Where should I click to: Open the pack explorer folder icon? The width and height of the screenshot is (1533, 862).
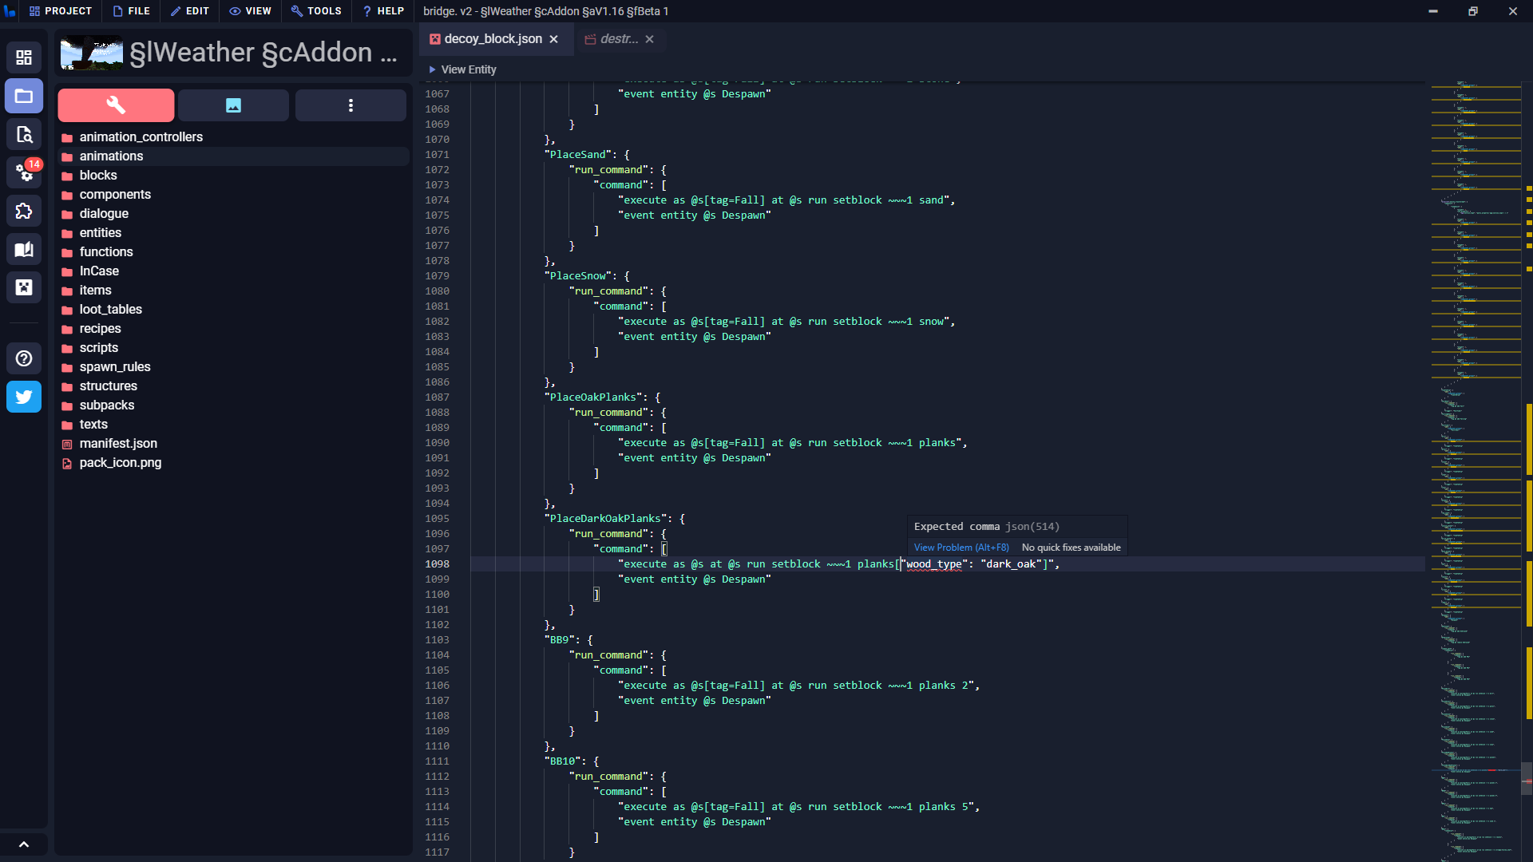click(24, 96)
